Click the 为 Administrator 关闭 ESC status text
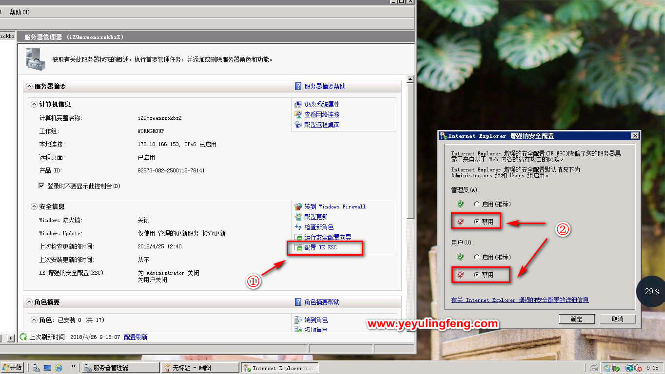This screenshot has width=665, height=374. 168,273
